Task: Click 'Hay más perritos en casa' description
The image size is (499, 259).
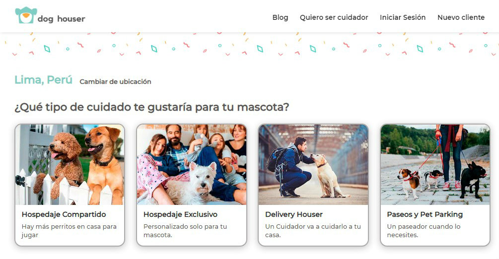Action: click(69, 231)
